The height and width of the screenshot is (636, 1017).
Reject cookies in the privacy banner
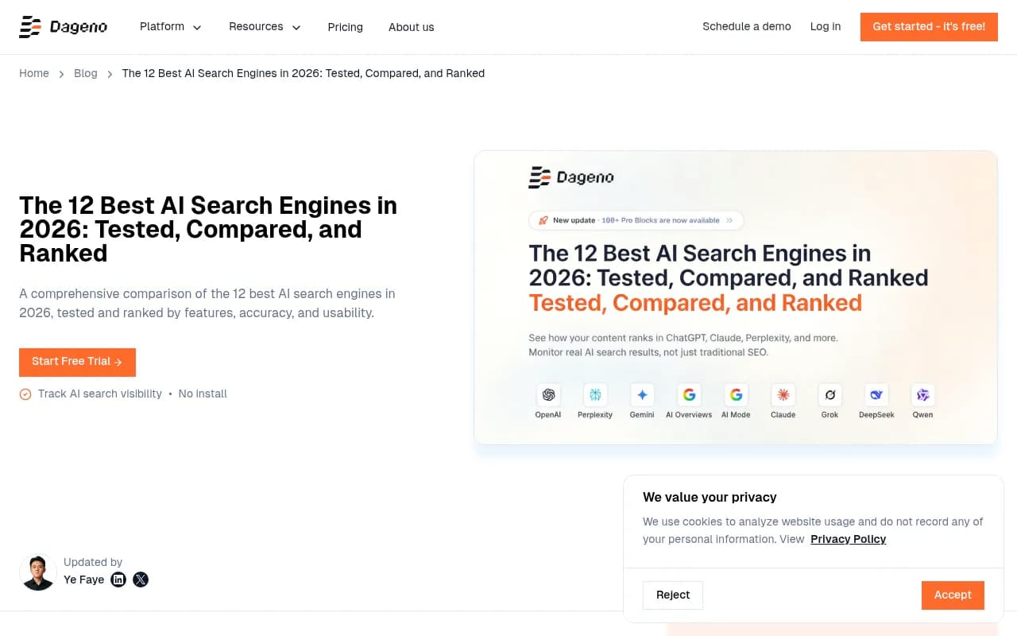[673, 595]
